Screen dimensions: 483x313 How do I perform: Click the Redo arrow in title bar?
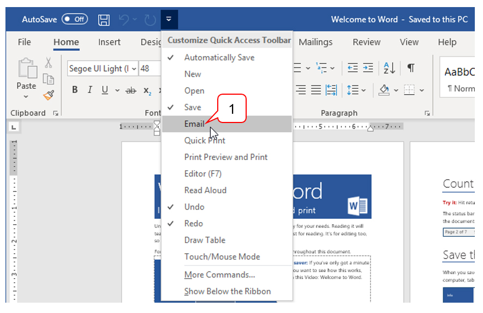(150, 20)
